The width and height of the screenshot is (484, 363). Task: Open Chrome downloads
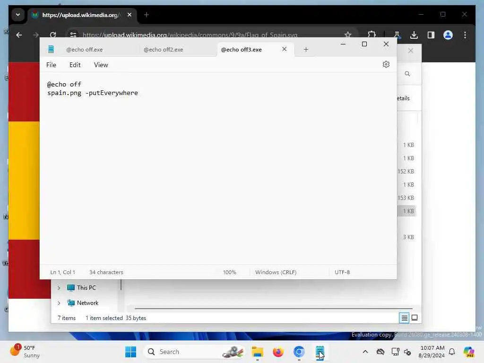pos(414,35)
